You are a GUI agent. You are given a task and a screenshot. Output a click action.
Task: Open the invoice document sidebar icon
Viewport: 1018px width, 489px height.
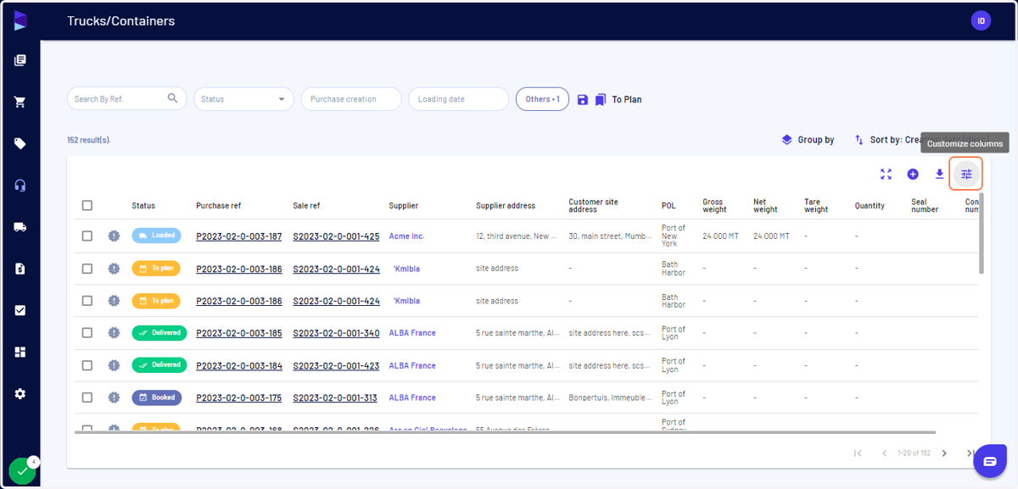coord(20,269)
